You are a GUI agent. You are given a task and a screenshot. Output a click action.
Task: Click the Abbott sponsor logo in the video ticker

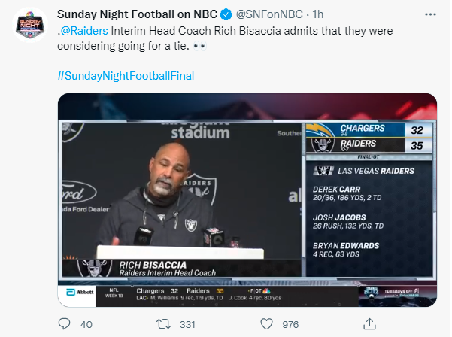[x=80, y=293]
